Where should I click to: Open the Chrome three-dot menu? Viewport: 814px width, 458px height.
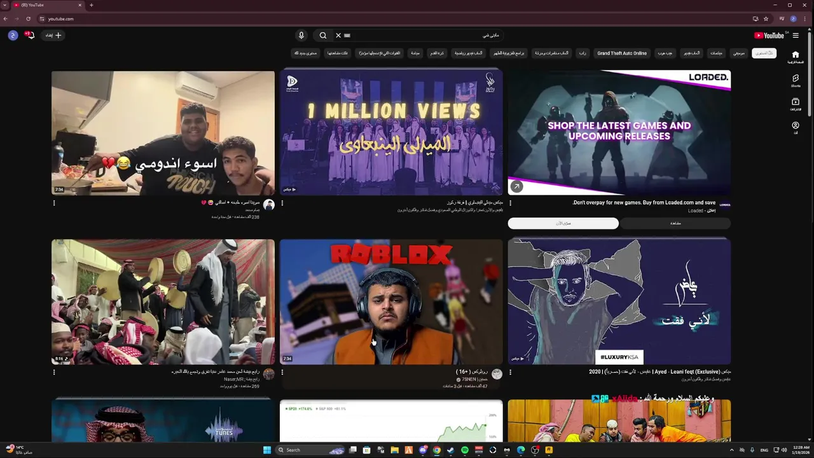coord(805,19)
